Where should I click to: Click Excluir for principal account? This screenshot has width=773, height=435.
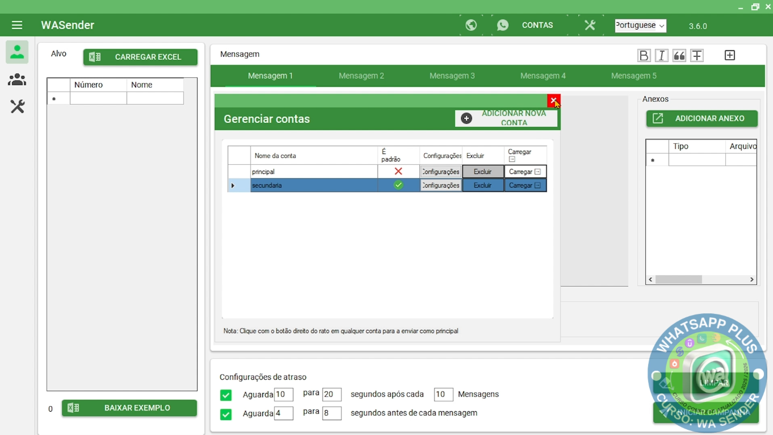[x=483, y=172]
